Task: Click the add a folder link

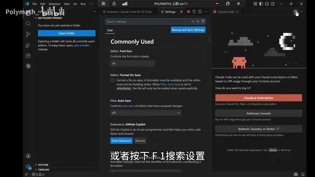Action: tap(82, 45)
